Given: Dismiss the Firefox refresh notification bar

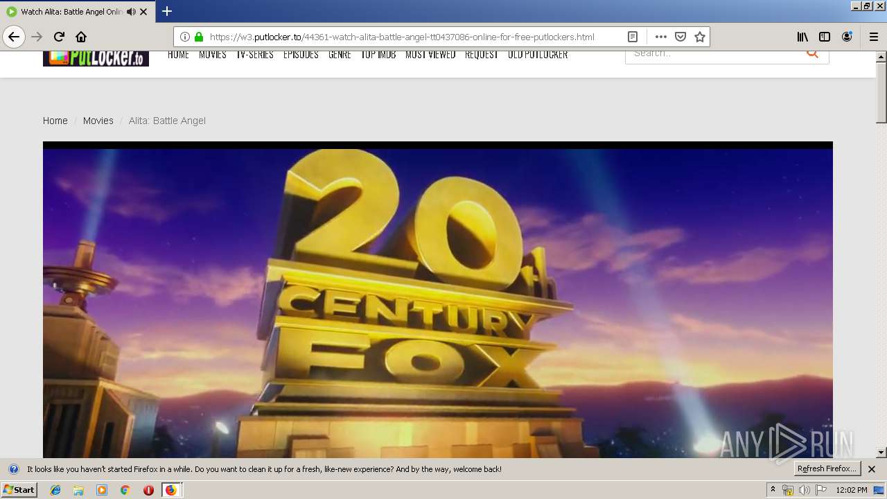Looking at the screenshot, I should coord(872,469).
